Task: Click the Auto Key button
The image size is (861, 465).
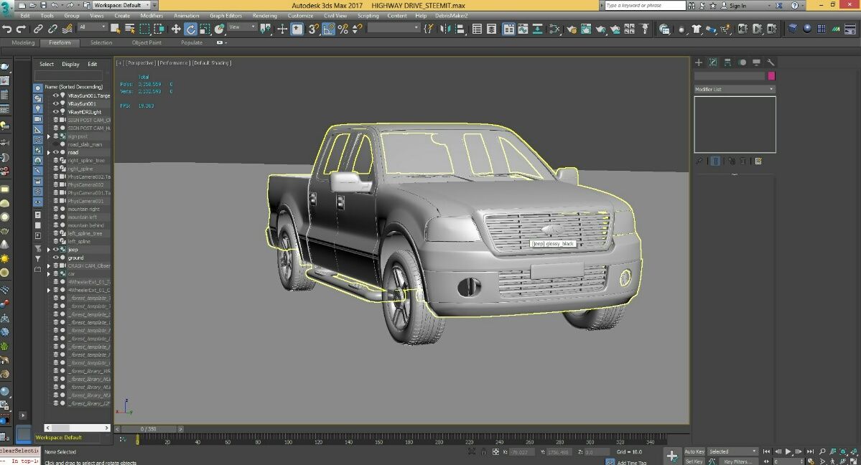Action: point(694,451)
